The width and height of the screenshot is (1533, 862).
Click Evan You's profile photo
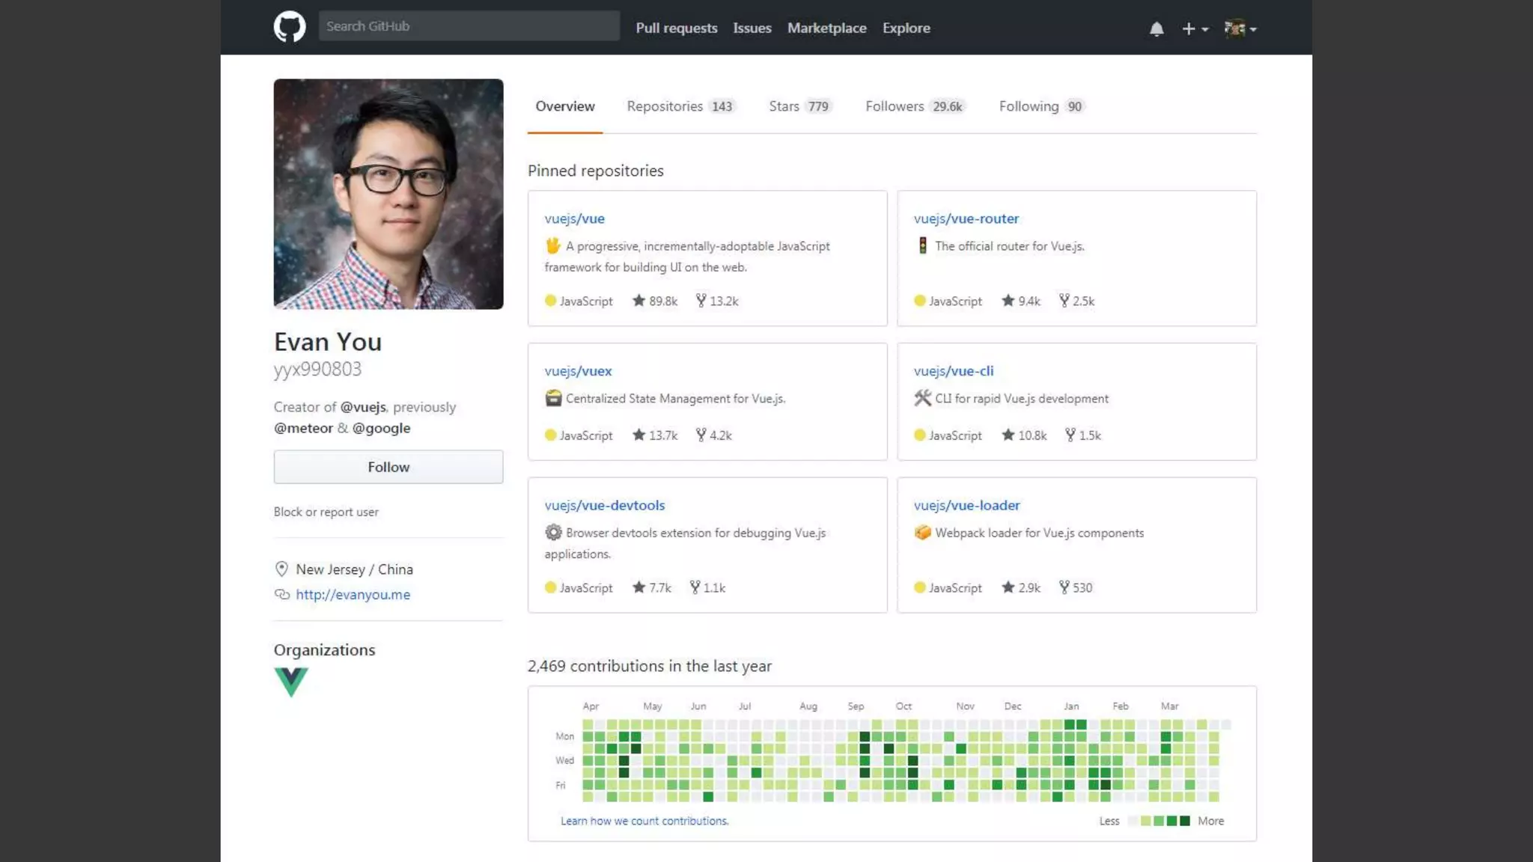click(388, 194)
